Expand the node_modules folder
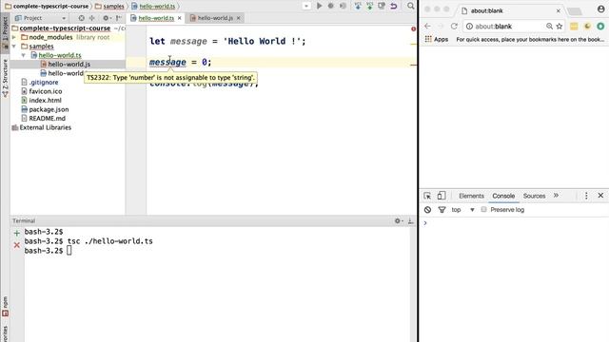Screen dimensions: 609x342 pos(14,37)
